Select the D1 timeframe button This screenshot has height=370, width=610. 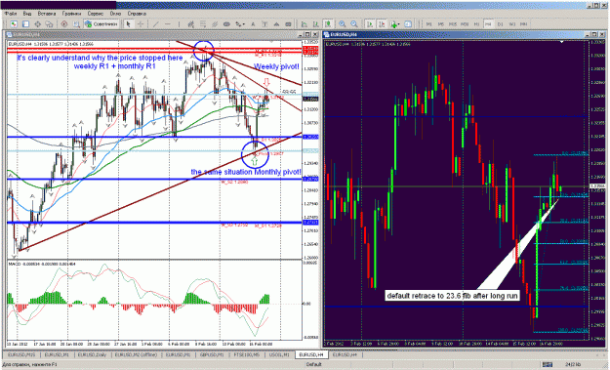[x=501, y=24]
